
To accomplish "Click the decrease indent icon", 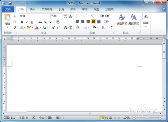I will click(x=102, y=16).
